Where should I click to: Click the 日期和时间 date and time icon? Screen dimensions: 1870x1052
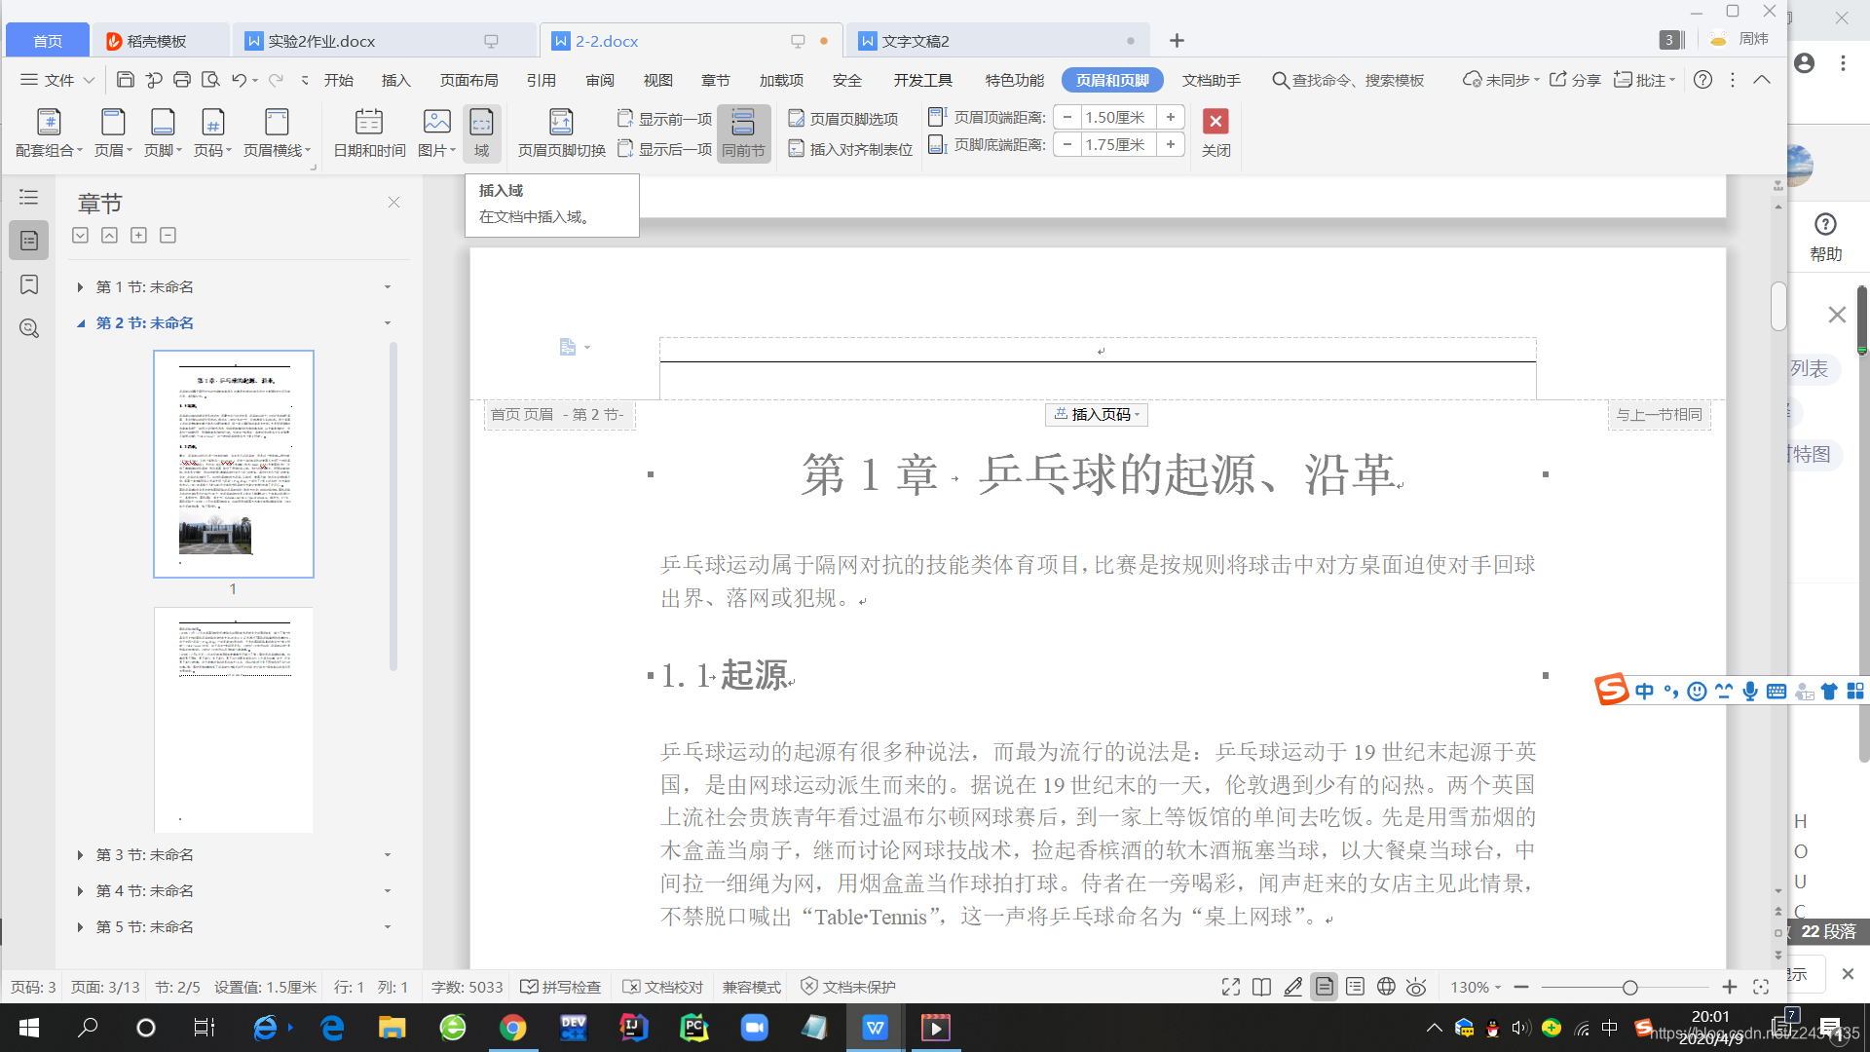(369, 133)
